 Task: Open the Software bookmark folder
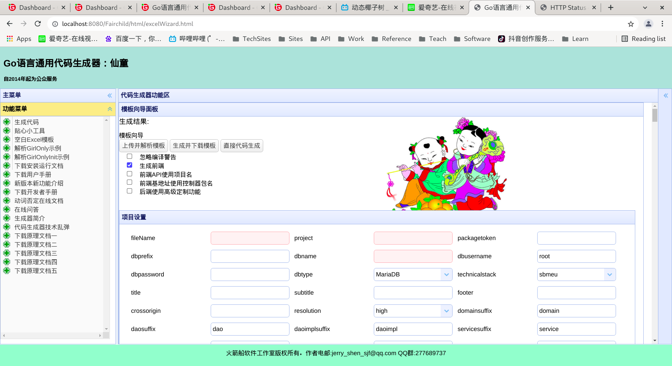tap(472, 39)
